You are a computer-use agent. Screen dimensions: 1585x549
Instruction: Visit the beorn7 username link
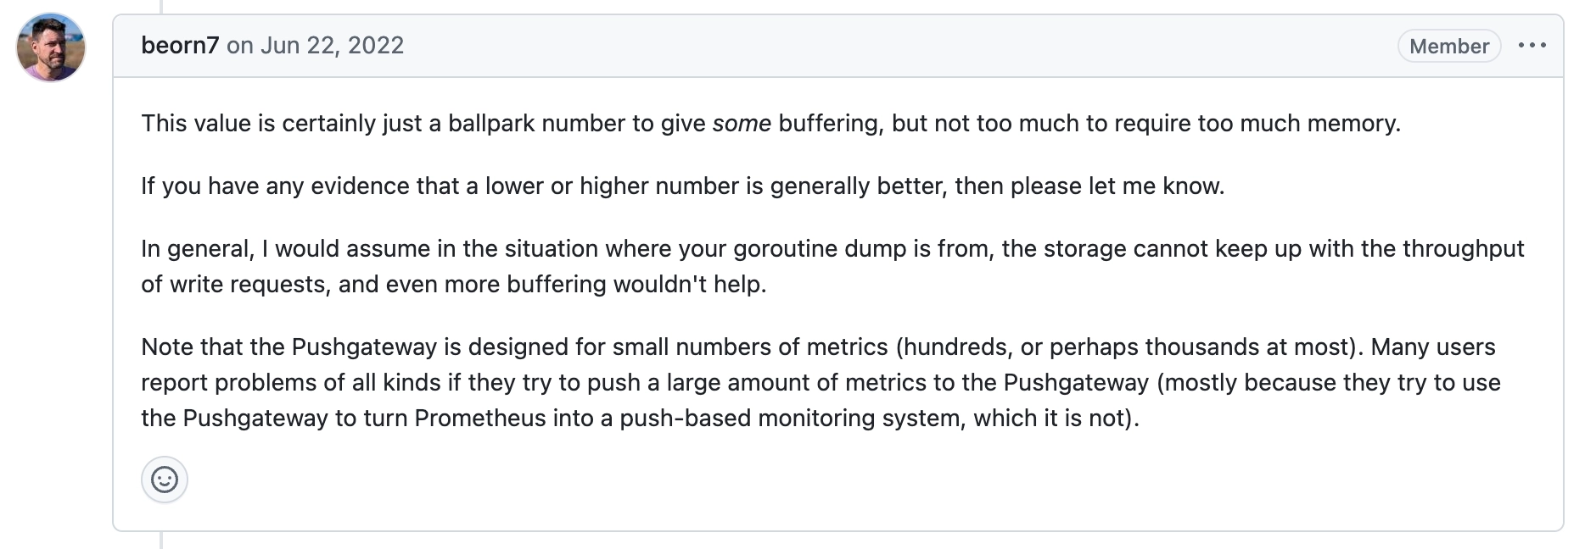(x=180, y=45)
